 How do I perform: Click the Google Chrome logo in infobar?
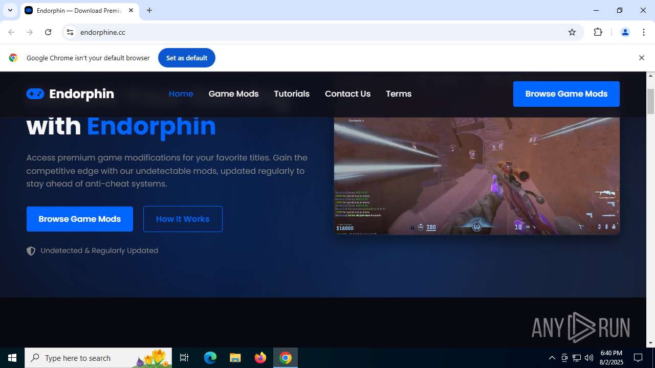13,58
